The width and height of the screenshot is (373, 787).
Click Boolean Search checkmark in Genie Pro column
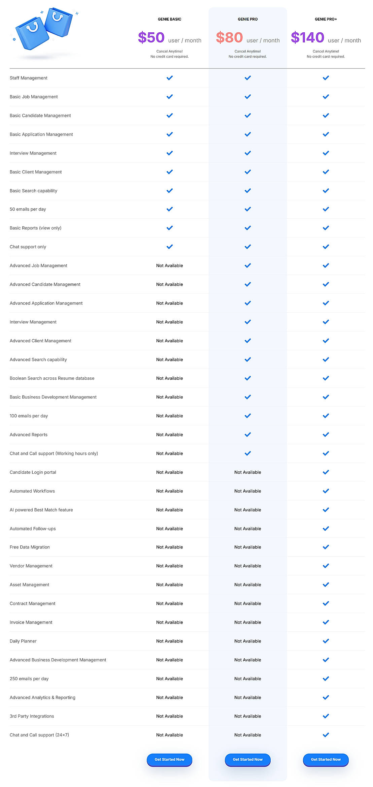click(x=248, y=378)
